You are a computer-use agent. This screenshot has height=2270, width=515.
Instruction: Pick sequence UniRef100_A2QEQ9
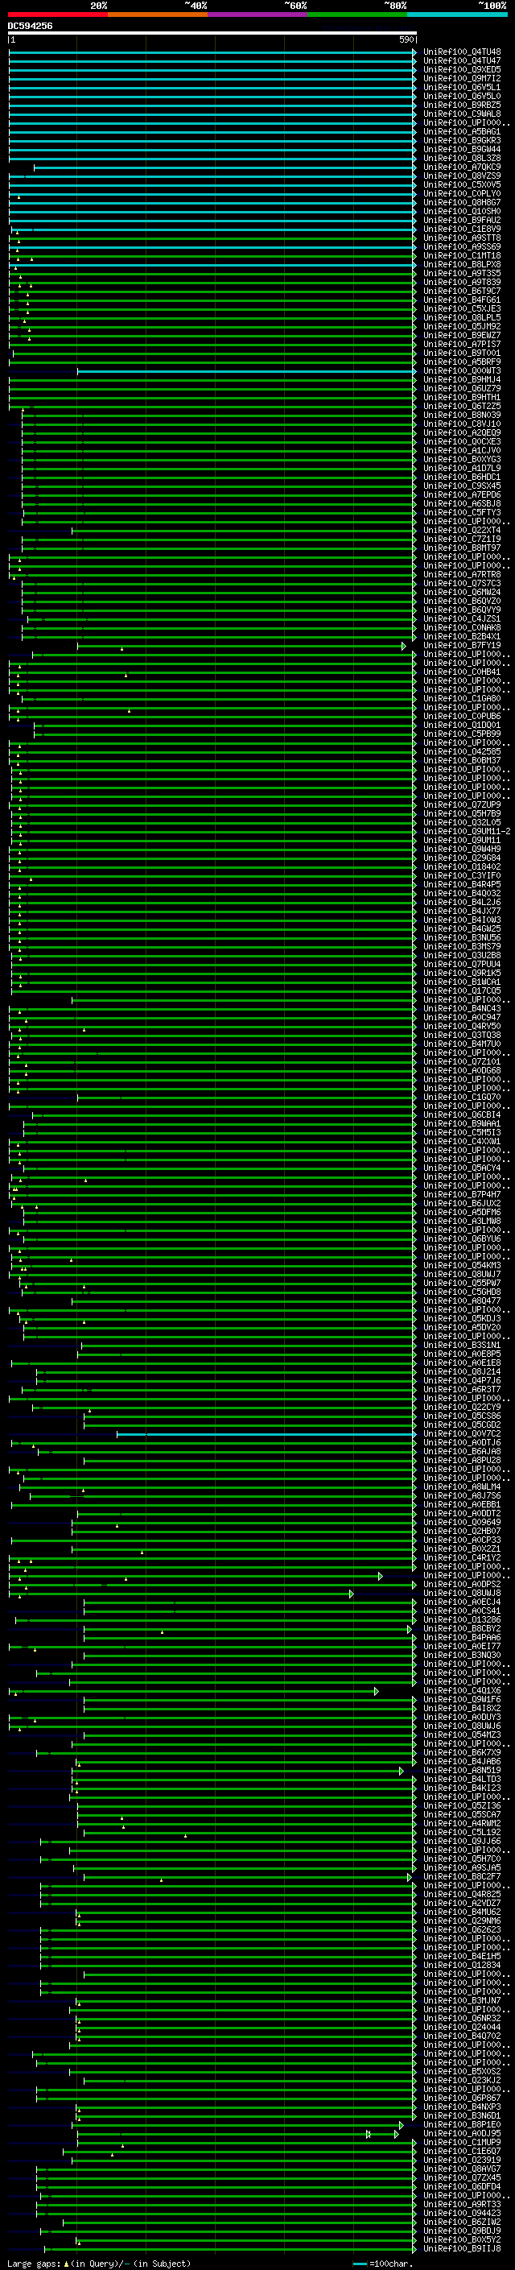tap(462, 433)
